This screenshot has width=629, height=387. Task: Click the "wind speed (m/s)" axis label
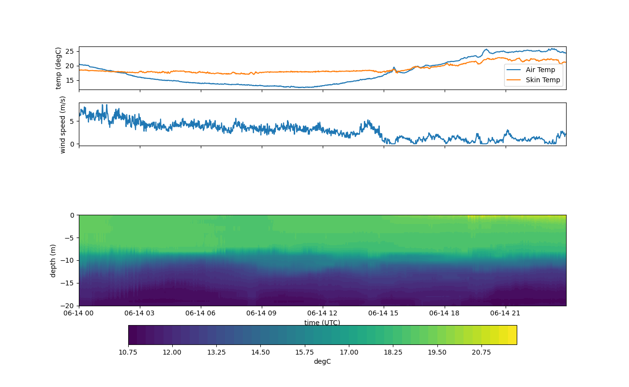(x=62, y=124)
